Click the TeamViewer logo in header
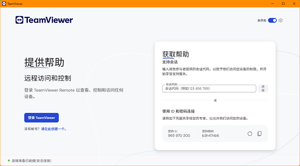The width and height of the screenshot is (300, 166). point(44,20)
